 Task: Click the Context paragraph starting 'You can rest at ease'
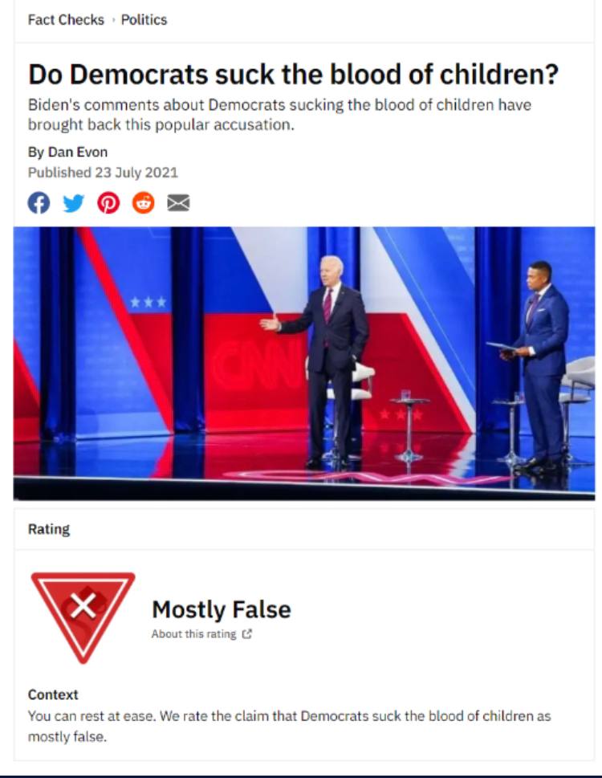pos(289,725)
